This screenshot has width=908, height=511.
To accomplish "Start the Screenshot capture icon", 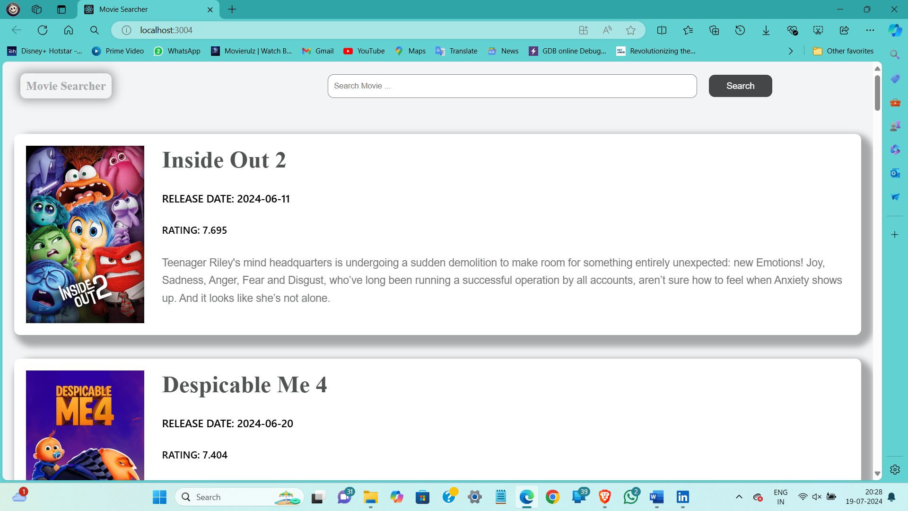I will tap(818, 30).
